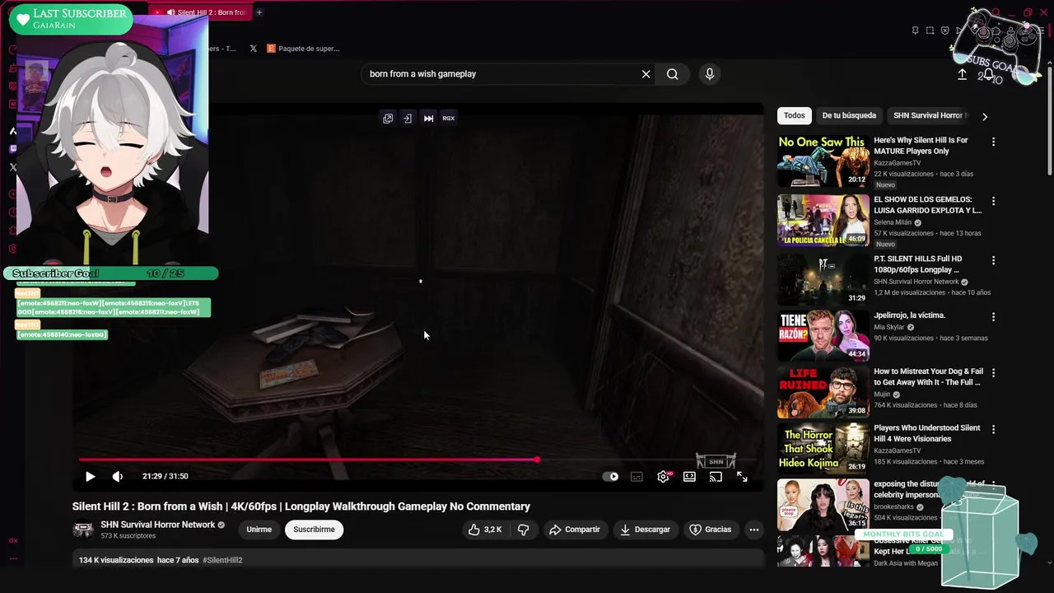The image size is (1054, 593).
Task: Select the 'De tu búsqueda' filter chip
Action: [849, 116]
